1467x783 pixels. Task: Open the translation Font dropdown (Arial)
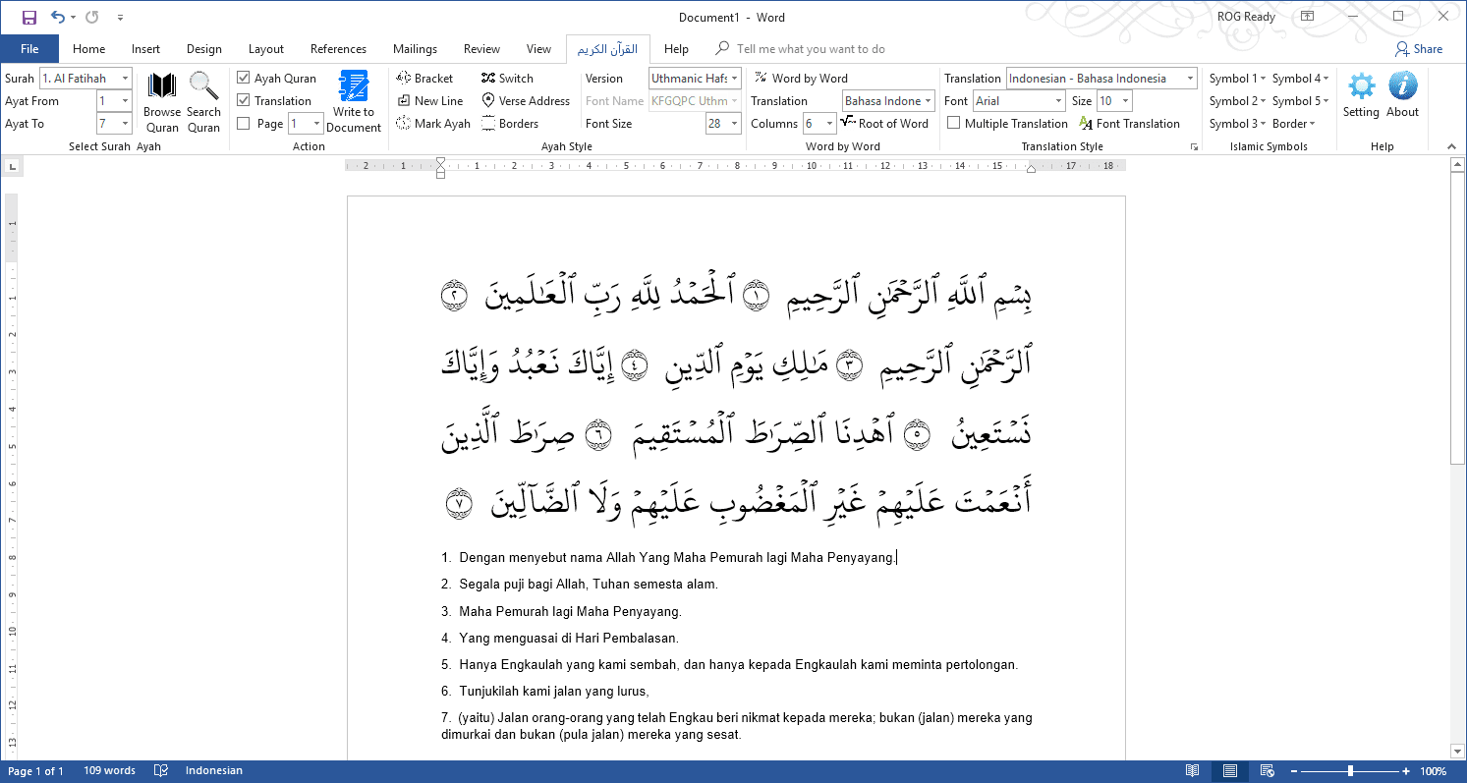pyautogui.click(x=1058, y=101)
